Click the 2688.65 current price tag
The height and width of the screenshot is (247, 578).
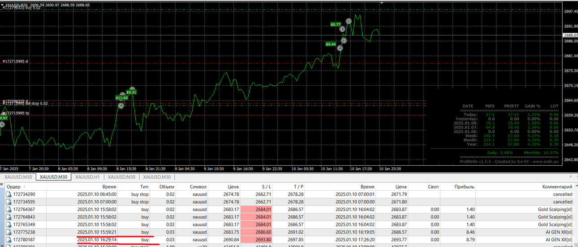click(569, 35)
